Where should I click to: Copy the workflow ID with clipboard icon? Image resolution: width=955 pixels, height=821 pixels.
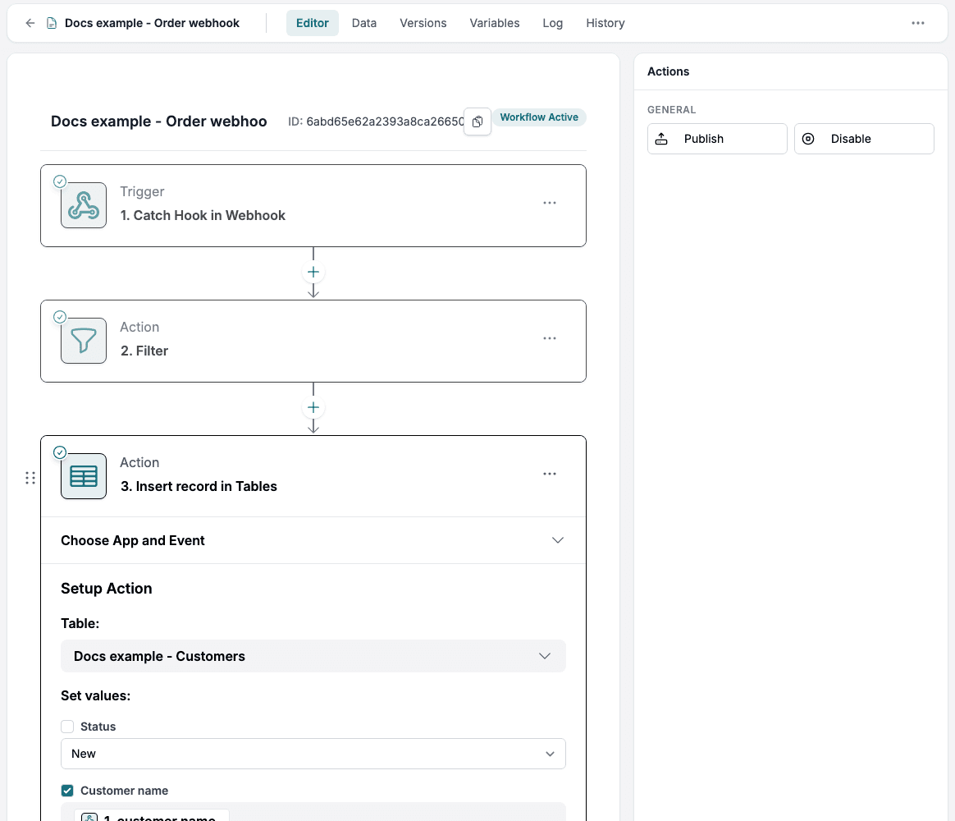click(477, 122)
